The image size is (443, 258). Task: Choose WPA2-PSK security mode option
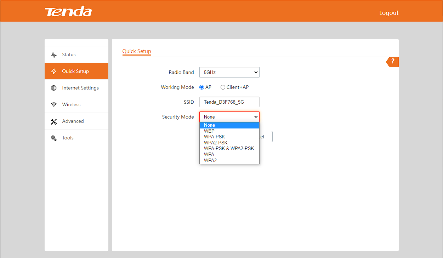click(229, 143)
